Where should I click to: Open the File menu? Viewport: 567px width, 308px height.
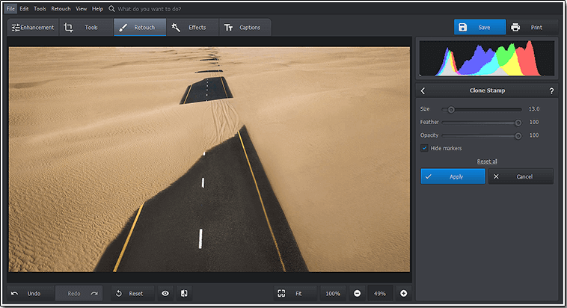coord(11,9)
